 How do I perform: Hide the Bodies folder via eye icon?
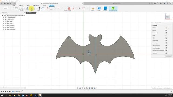(6, 23)
